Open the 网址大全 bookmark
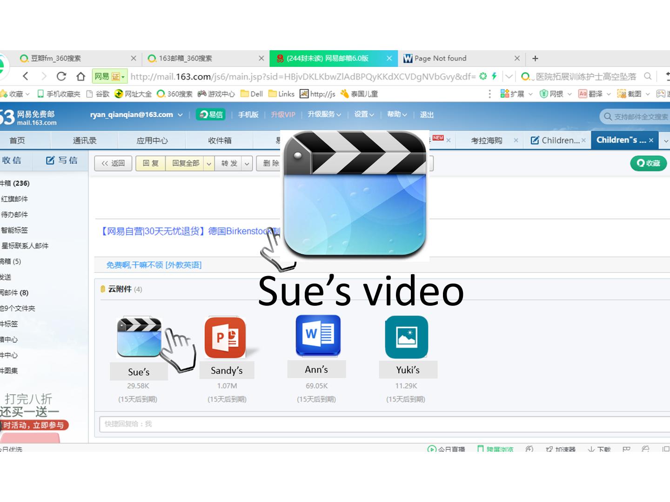The height and width of the screenshot is (502, 670). click(x=133, y=94)
